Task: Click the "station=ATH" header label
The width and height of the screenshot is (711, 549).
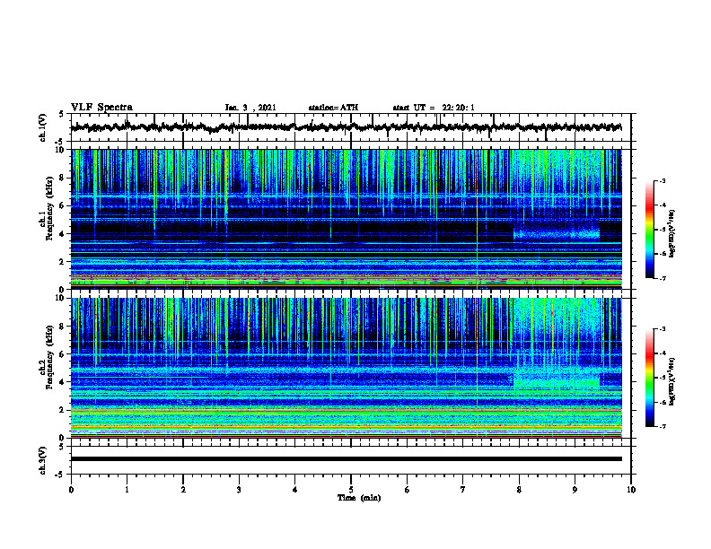Action: (333, 108)
